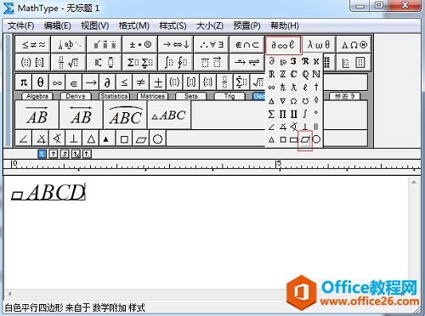Select white parallelogram in miscellaneous palette
Screen dimensions: 425x316
click(305, 139)
